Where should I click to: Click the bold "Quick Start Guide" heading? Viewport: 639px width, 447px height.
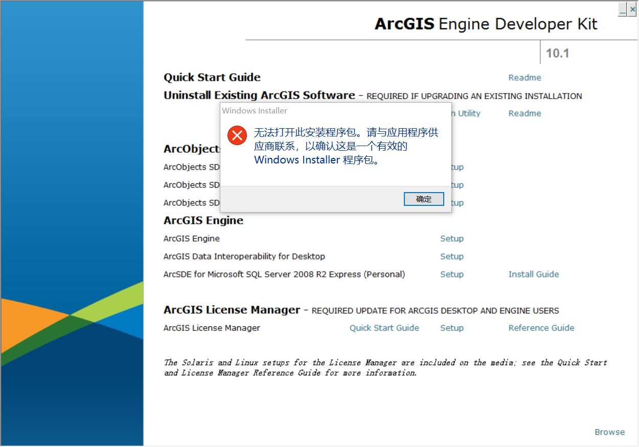coord(212,78)
